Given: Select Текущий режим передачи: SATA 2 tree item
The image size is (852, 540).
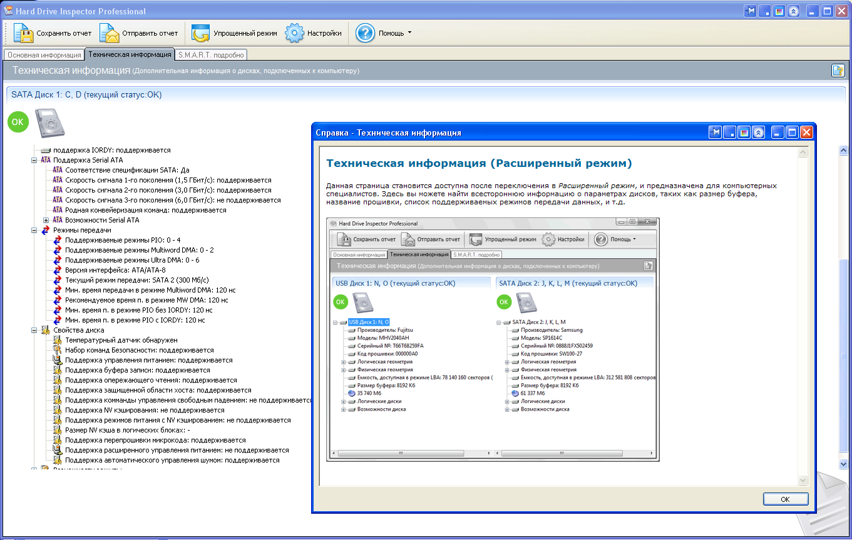Looking at the screenshot, I should click(x=136, y=280).
